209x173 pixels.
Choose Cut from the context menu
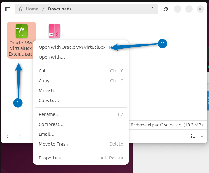[42, 71]
